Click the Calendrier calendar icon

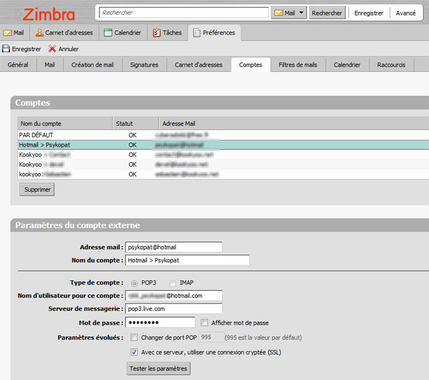coord(108,33)
